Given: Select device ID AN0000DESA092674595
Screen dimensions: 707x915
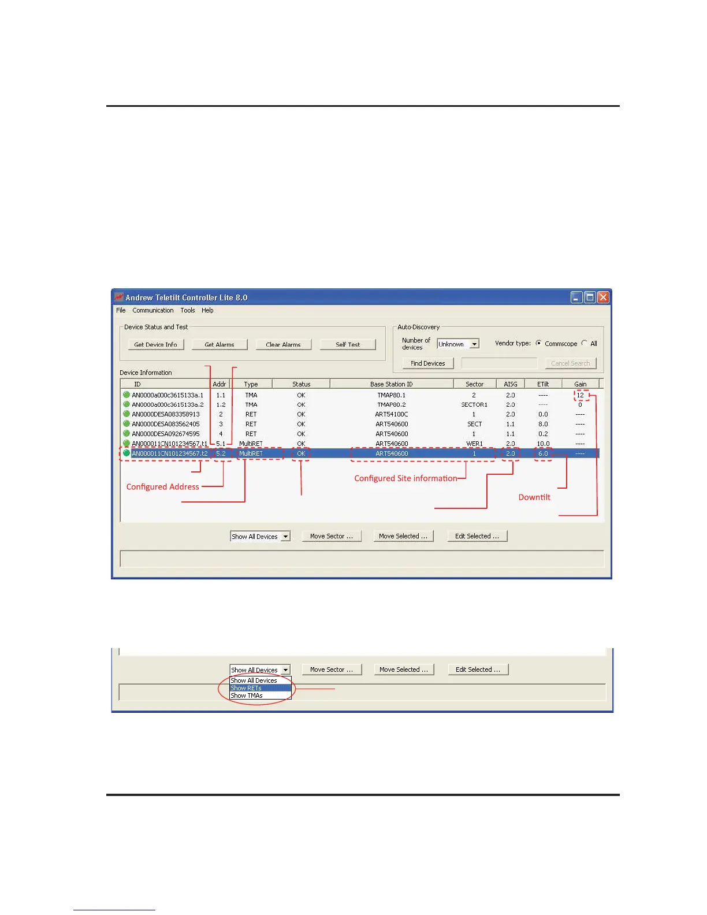Looking at the screenshot, I should (166, 434).
